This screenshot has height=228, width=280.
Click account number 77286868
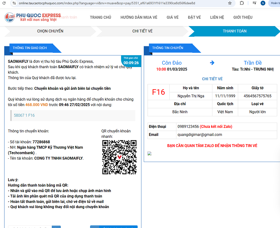point(41,142)
